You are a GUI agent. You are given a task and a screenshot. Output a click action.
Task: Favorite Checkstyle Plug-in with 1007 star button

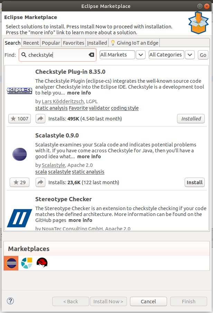point(20,119)
